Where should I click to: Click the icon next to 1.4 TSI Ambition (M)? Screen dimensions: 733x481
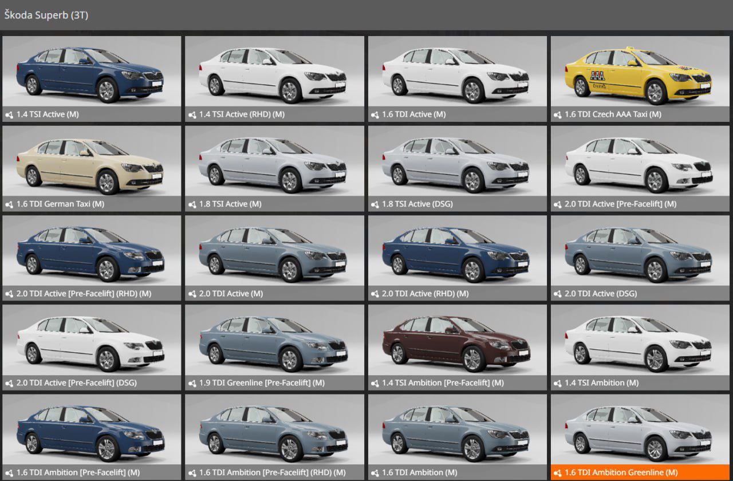pyautogui.click(x=558, y=383)
